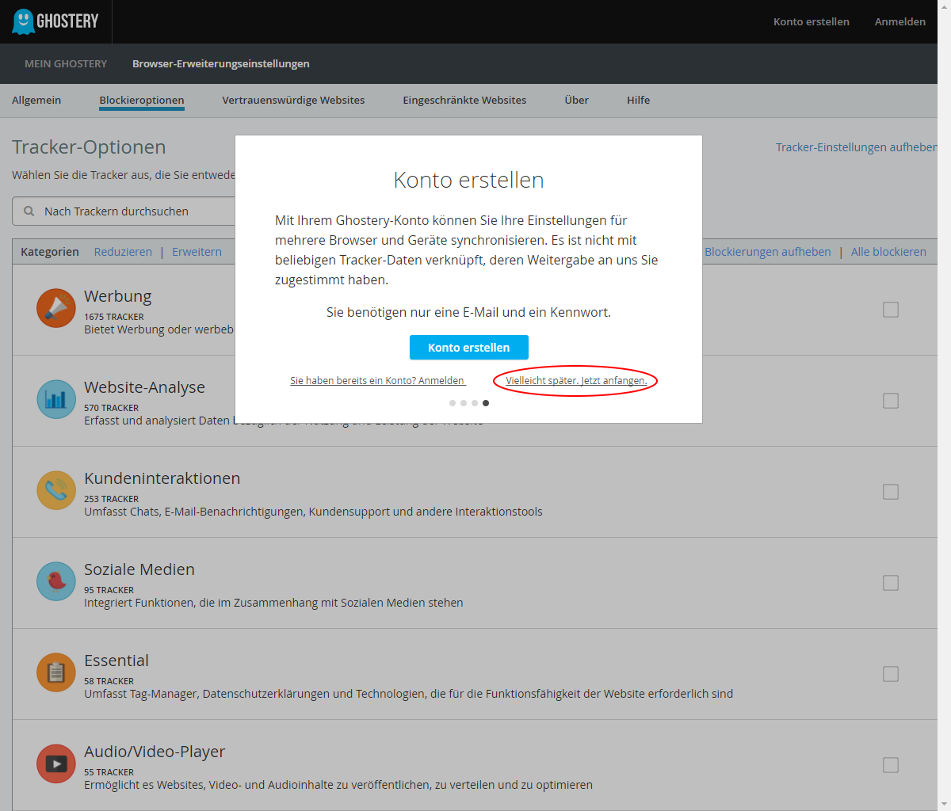Click the '58 TRACKER' count text

point(109,681)
